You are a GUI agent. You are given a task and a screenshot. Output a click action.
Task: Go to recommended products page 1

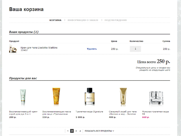pyautogui.click(x=68, y=131)
